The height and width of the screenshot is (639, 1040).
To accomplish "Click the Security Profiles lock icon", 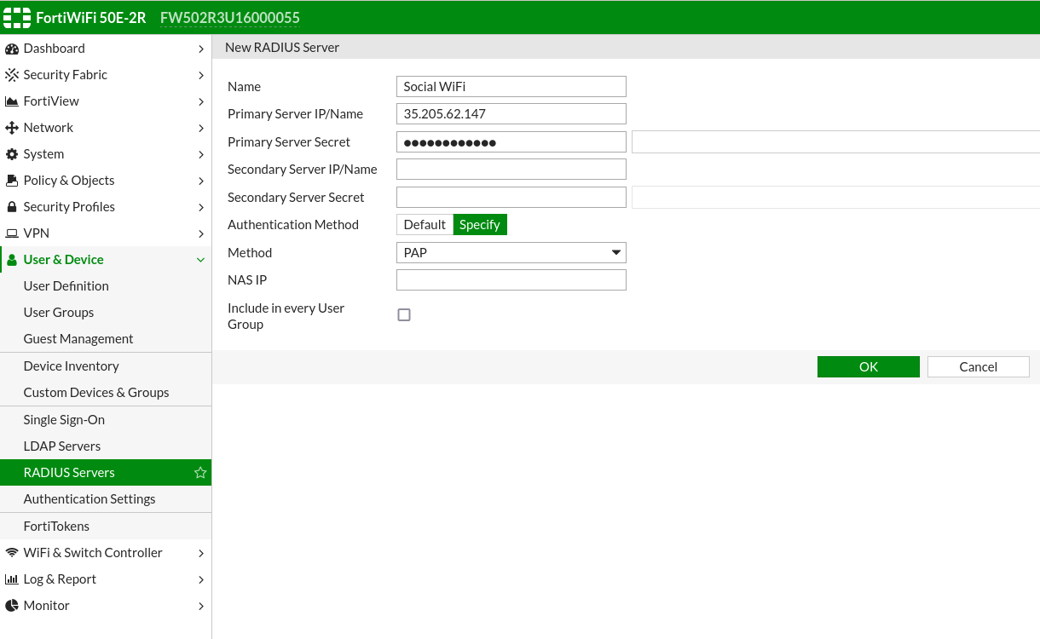I will coord(12,207).
